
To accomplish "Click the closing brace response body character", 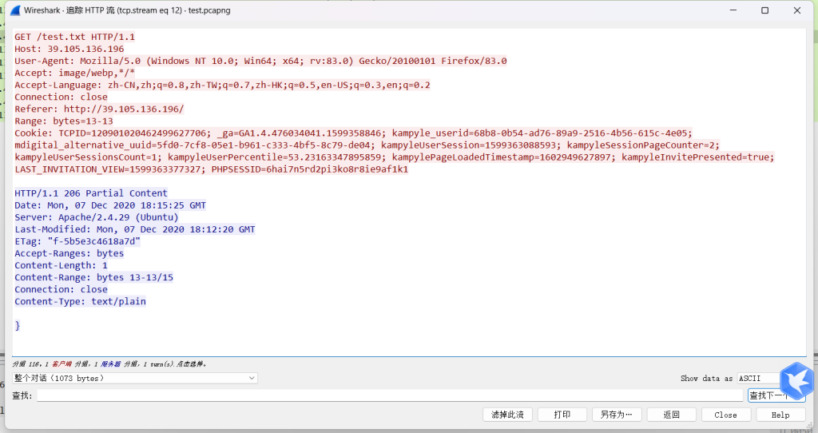I will [18, 325].
